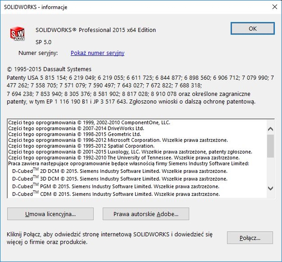The width and height of the screenshot is (282, 262).
Task: Click the DriveWorks Ltd. credit line
Action: [76, 128]
